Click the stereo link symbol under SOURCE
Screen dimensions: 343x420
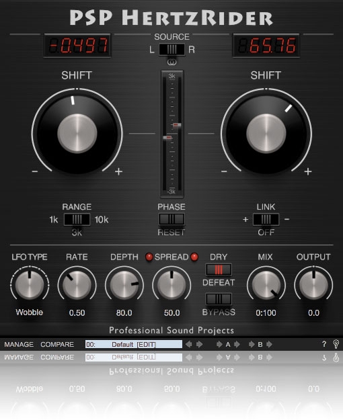[171, 62]
